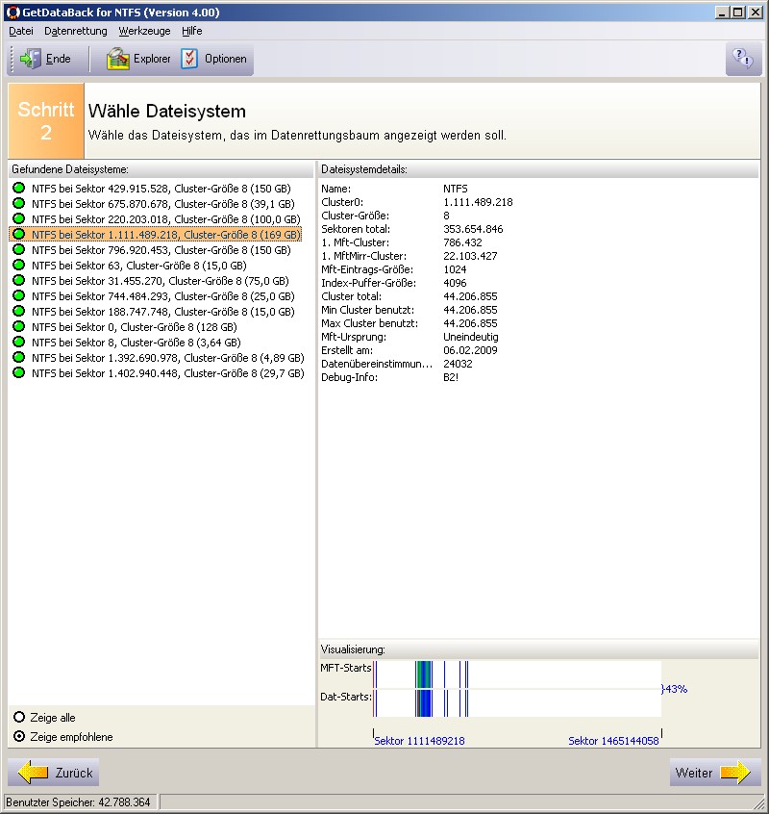Select NTFS at Sektor 8 (3,64 GB)

[x=136, y=343]
